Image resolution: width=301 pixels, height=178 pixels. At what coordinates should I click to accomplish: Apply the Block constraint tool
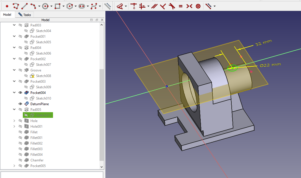198,6
